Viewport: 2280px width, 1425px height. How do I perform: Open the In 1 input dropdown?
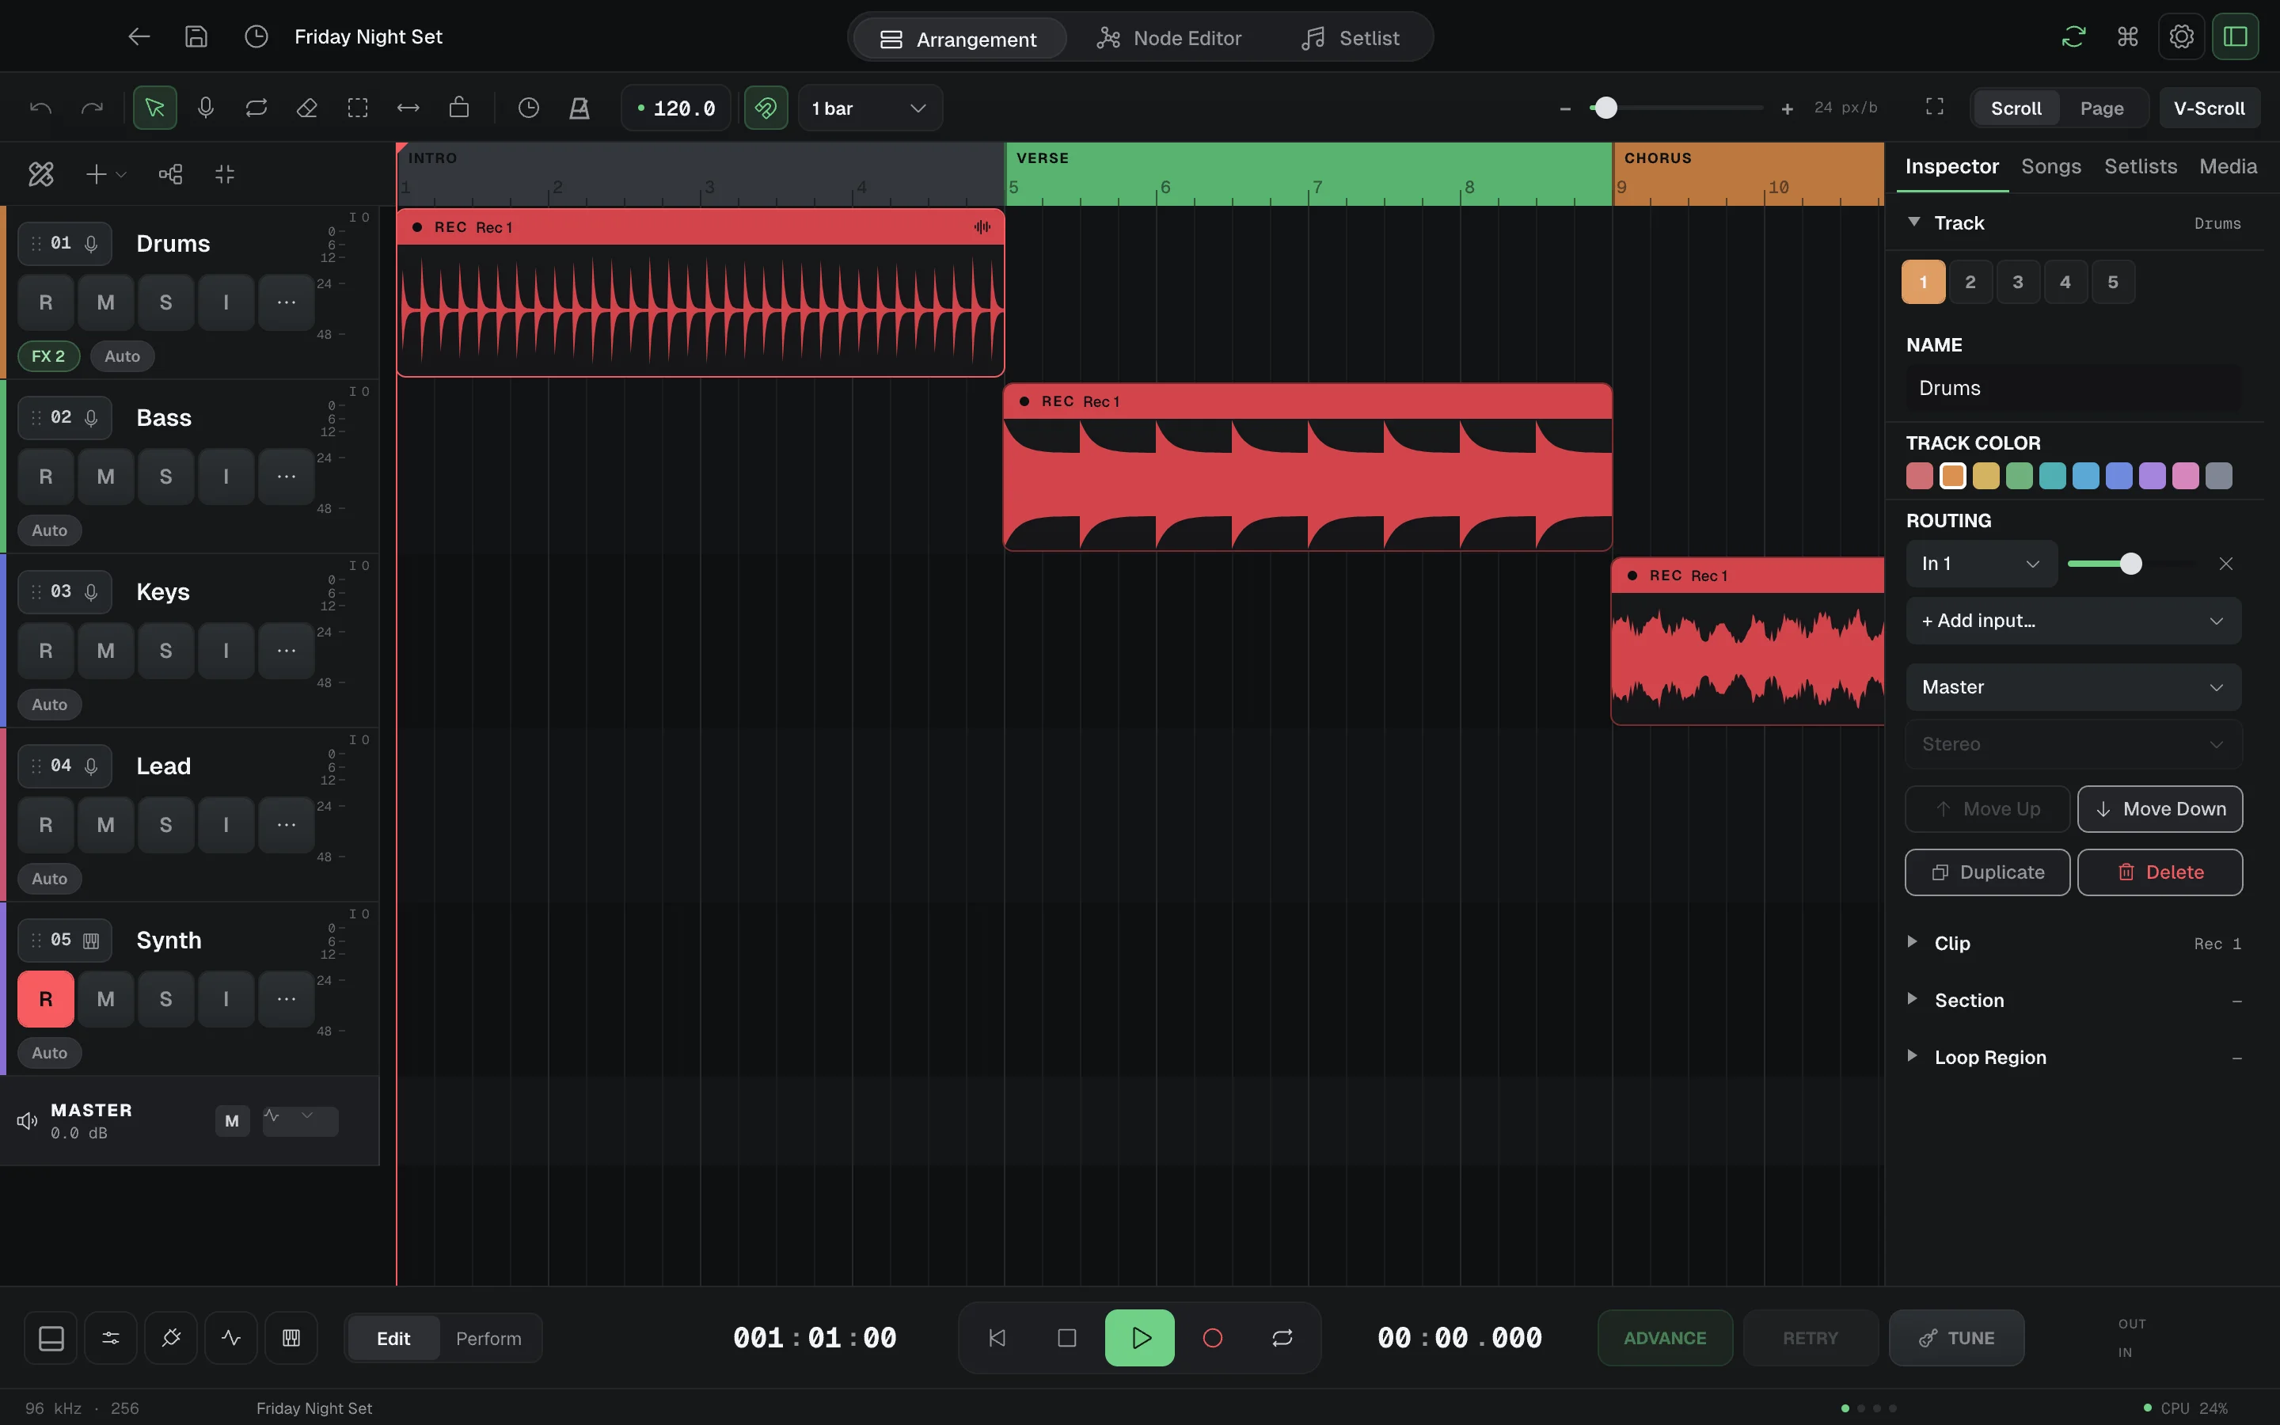coord(1981,564)
